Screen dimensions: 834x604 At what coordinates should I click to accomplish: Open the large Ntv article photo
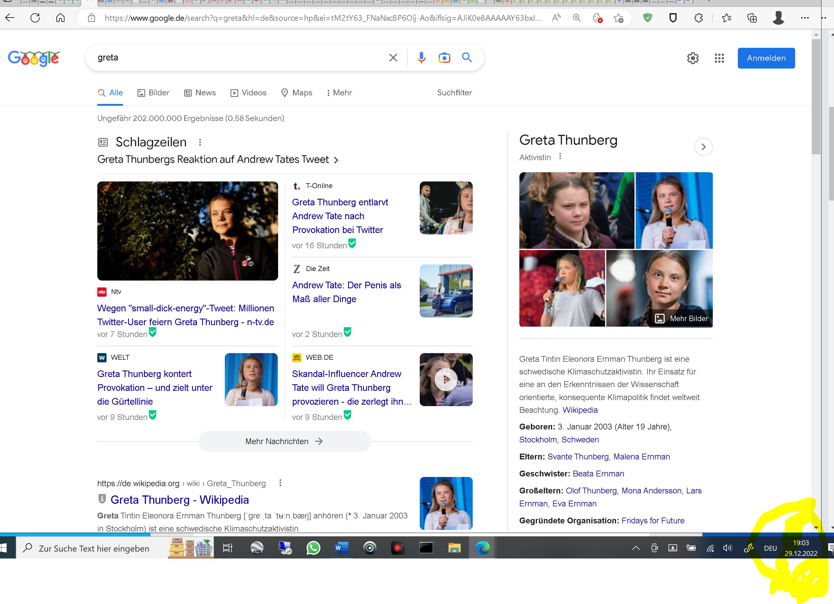(187, 231)
